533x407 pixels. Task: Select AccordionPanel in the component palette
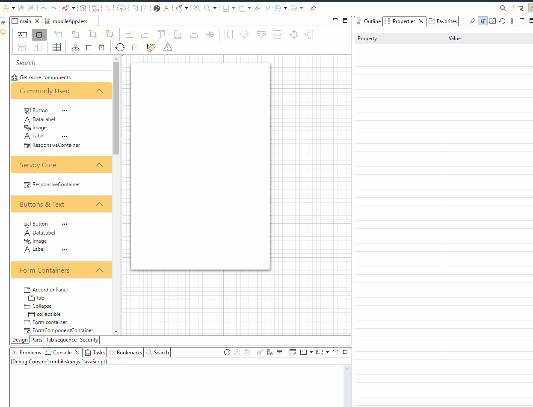(x=50, y=290)
